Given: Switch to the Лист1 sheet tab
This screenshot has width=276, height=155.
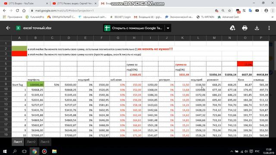Looking at the screenshot, I should pos(18,142).
